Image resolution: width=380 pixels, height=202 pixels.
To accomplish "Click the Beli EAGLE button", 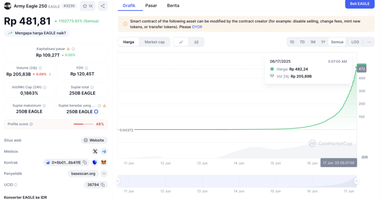I will [x=360, y=4].
